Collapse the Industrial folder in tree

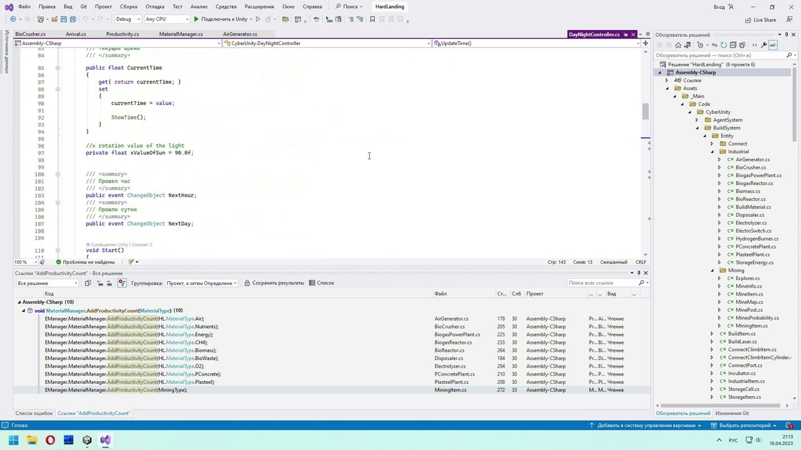pyautogui.click(x=712, y=151)
